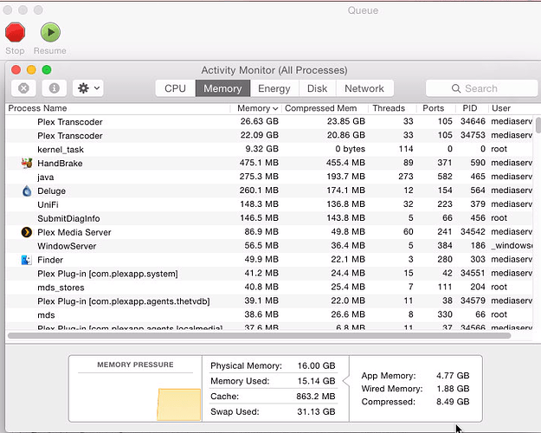Click the Plex Media Server chevron icon
Image resolution: width=541 pixels, height=433 pixels.
click(27, 232)
